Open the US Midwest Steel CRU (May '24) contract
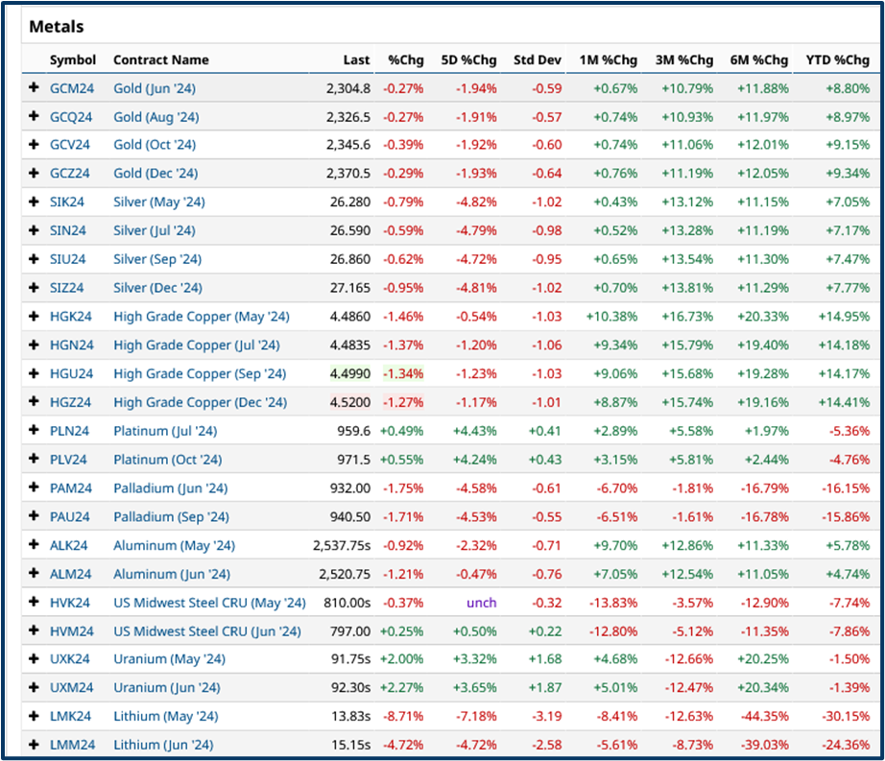The width and height of the screenshot is (885, 761). click(208, 602)
